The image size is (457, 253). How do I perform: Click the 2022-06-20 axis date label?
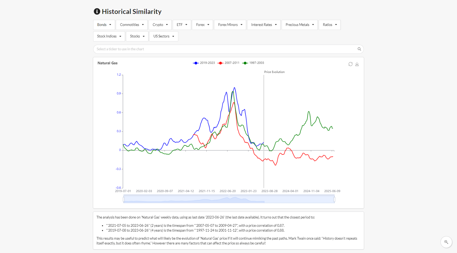[x=228, y=191]
